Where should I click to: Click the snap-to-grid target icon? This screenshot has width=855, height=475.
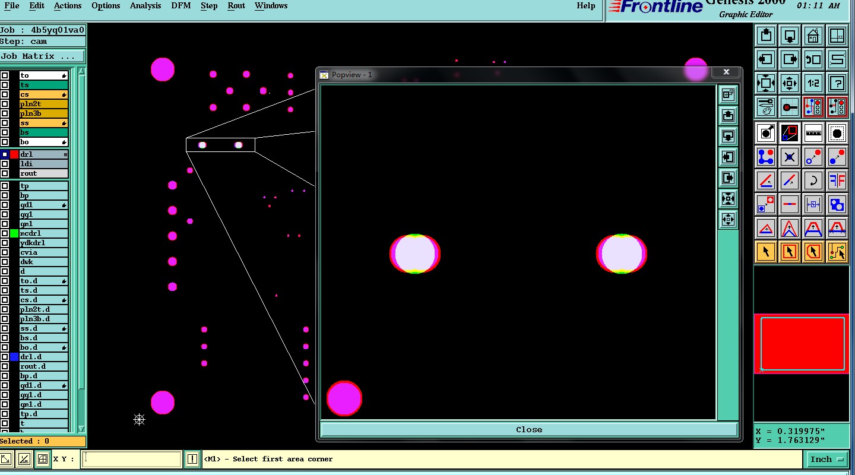(x=790, y=107)
